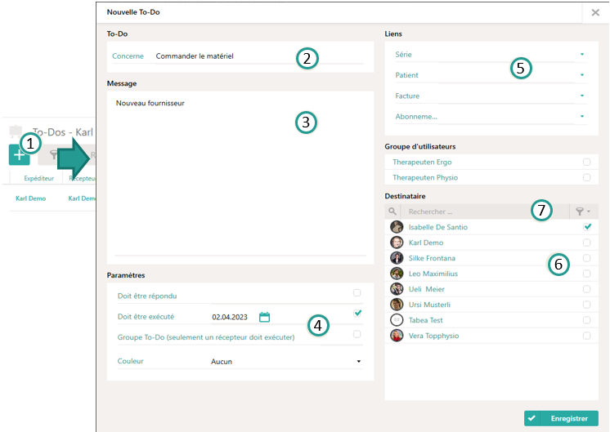Tick the Therapeuten Ergo group checkbox
The width and height of the screenshot is (610, 432).
coord(586,163)
